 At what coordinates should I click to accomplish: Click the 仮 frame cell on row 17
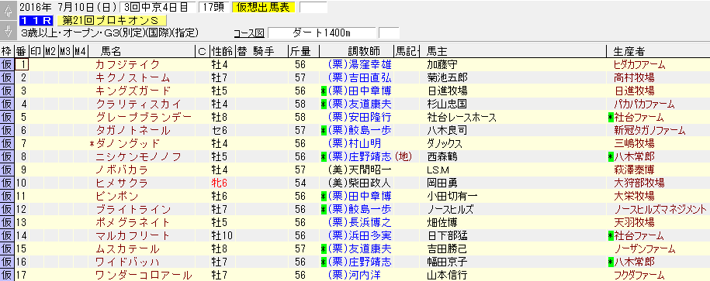click(7, 275)
